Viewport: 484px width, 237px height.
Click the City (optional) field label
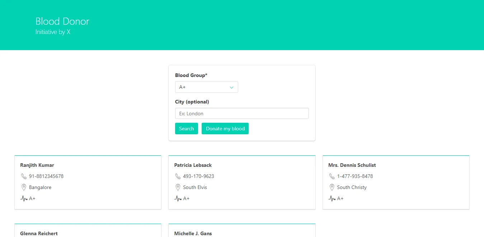pos(192,102)
